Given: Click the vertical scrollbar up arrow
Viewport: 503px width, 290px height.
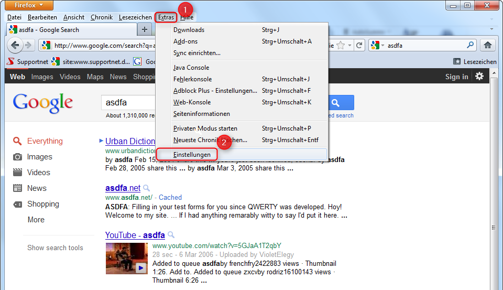Looking at the screenshot, I should point(494,73).
